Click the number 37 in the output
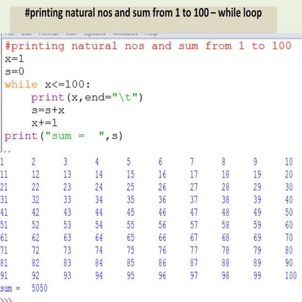This screenshot has height=302, width=302. 194,199
